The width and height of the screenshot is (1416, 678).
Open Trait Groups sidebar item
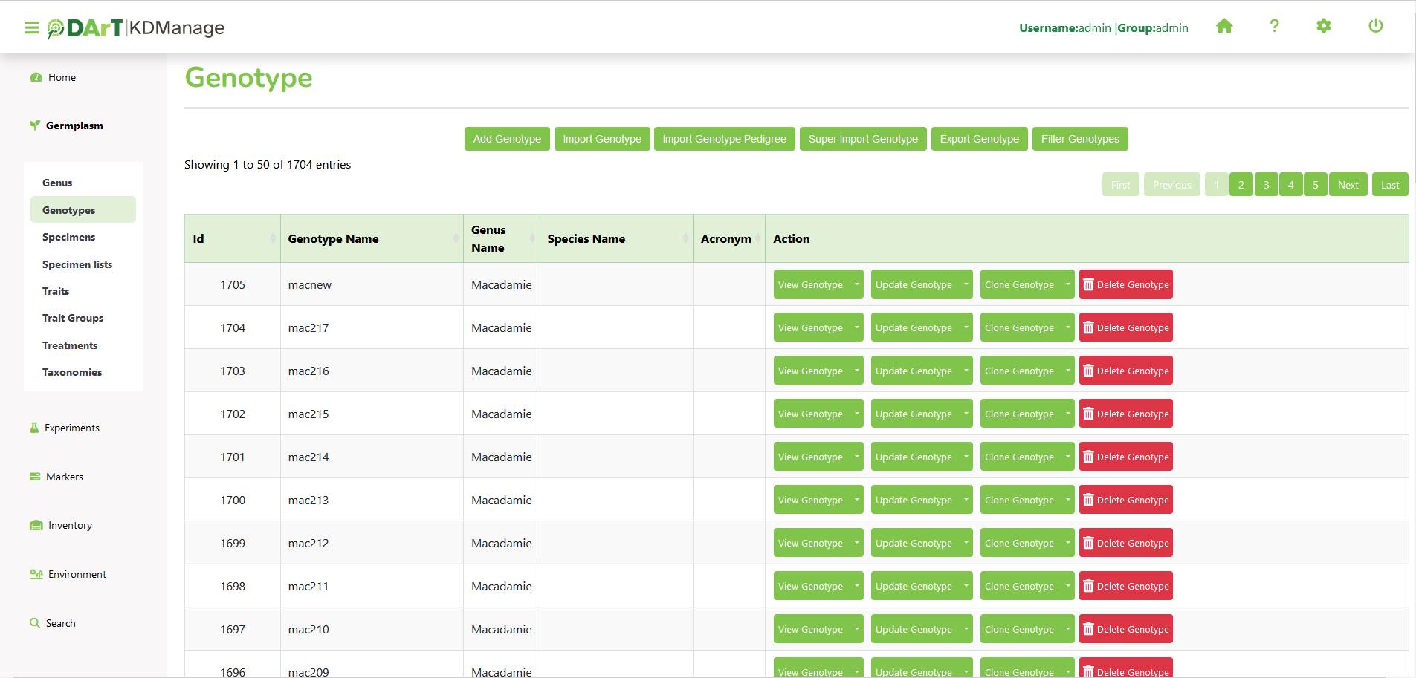point(73,318)
